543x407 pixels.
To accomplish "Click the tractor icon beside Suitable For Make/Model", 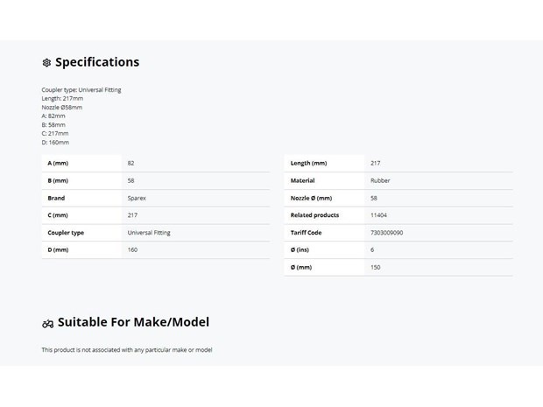I will [x=48, y=324].
